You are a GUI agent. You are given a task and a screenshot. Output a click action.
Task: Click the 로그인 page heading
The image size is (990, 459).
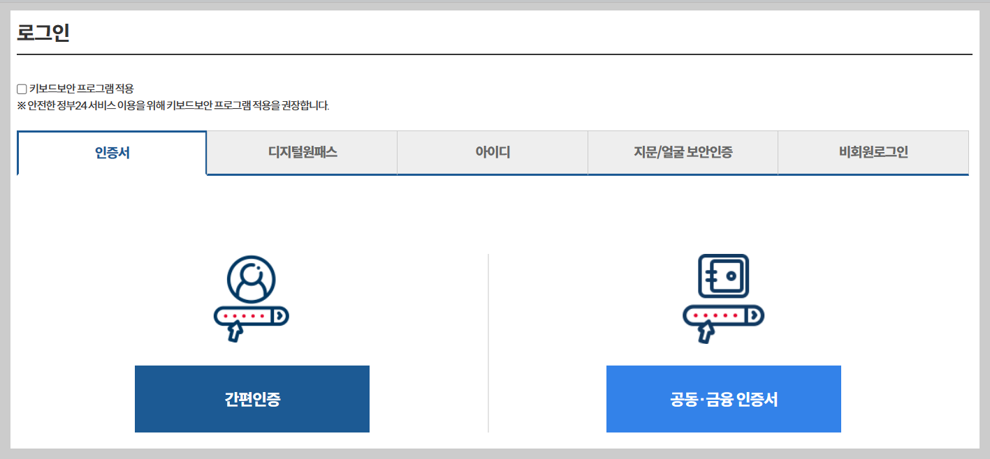point(43,33)
